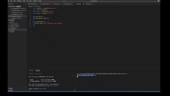Select Phonebook.css in Open Editors
The width and height of the screenshot is (170, 96).
[19, 10]
